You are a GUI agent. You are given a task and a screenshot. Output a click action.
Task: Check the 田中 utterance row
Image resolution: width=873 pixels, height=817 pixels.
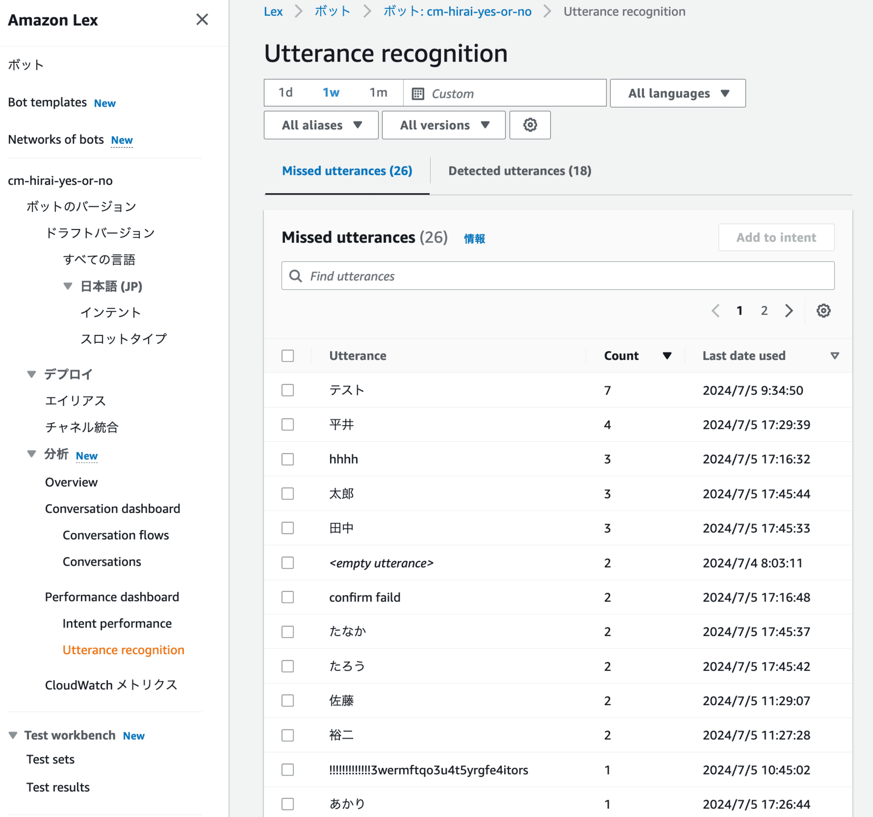(288, 528)
